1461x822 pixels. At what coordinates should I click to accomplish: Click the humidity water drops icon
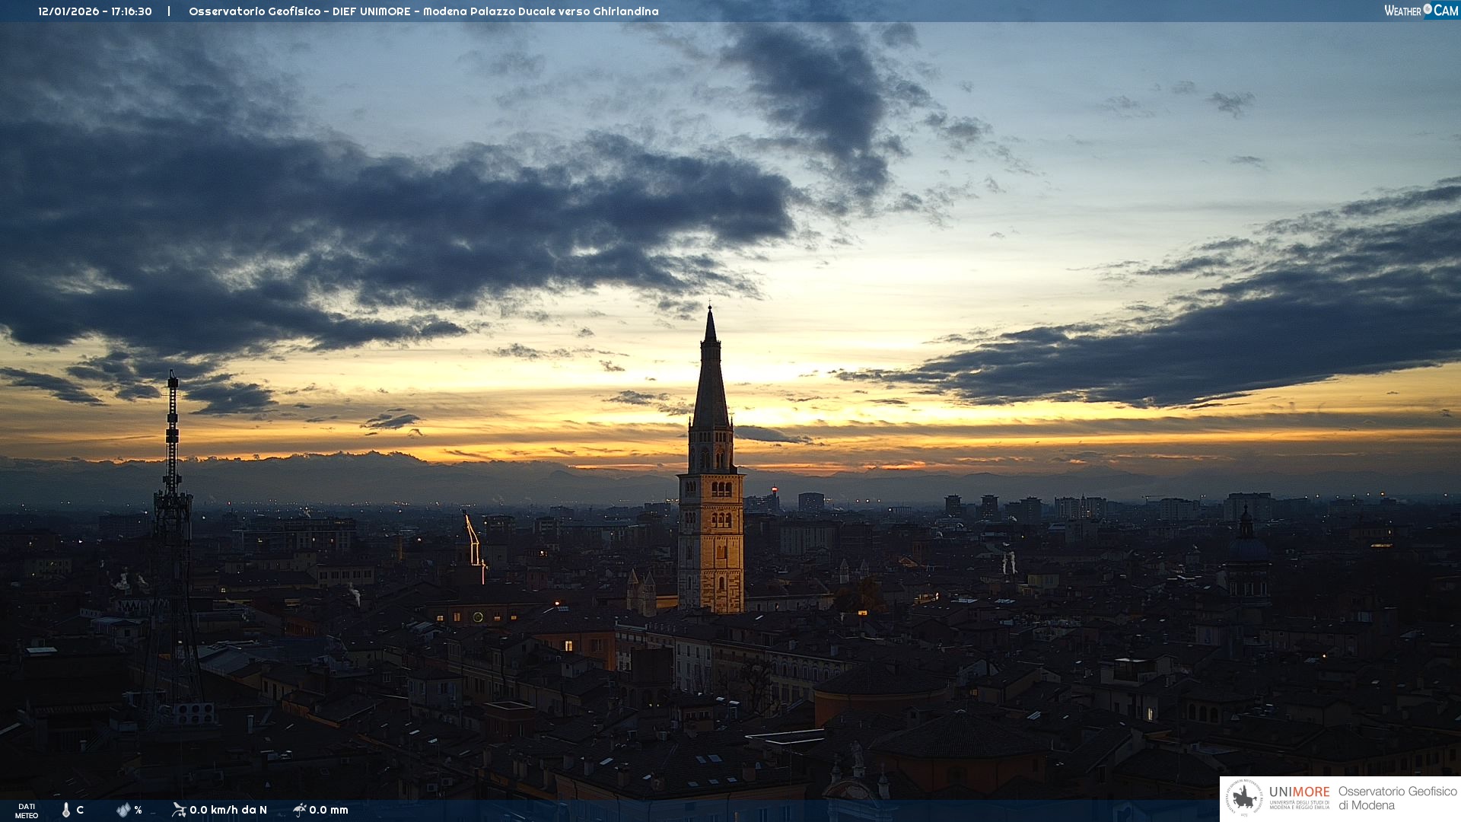tap(123, 810)
